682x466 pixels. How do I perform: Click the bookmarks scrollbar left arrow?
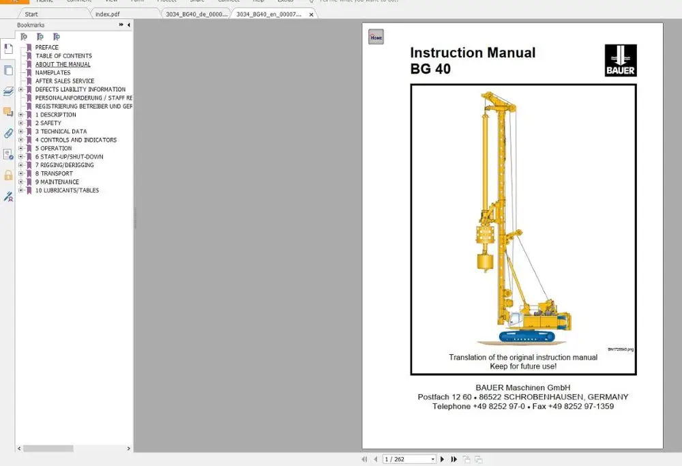coord(19,448)
